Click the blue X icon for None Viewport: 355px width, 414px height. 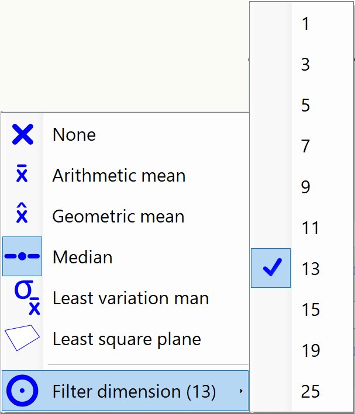tap(22, 135)
